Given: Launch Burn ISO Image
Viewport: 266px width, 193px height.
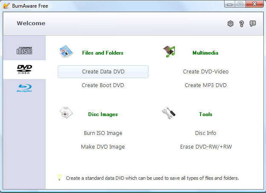Looking at the screenshot, I should pos(103,133).
